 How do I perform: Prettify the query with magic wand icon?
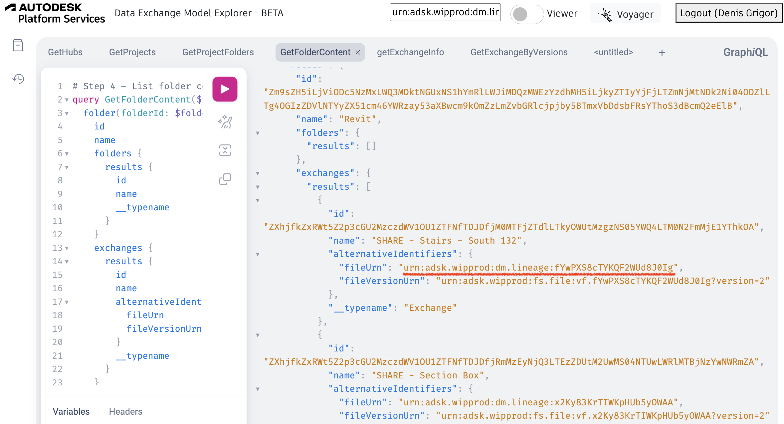pos(225,122)
